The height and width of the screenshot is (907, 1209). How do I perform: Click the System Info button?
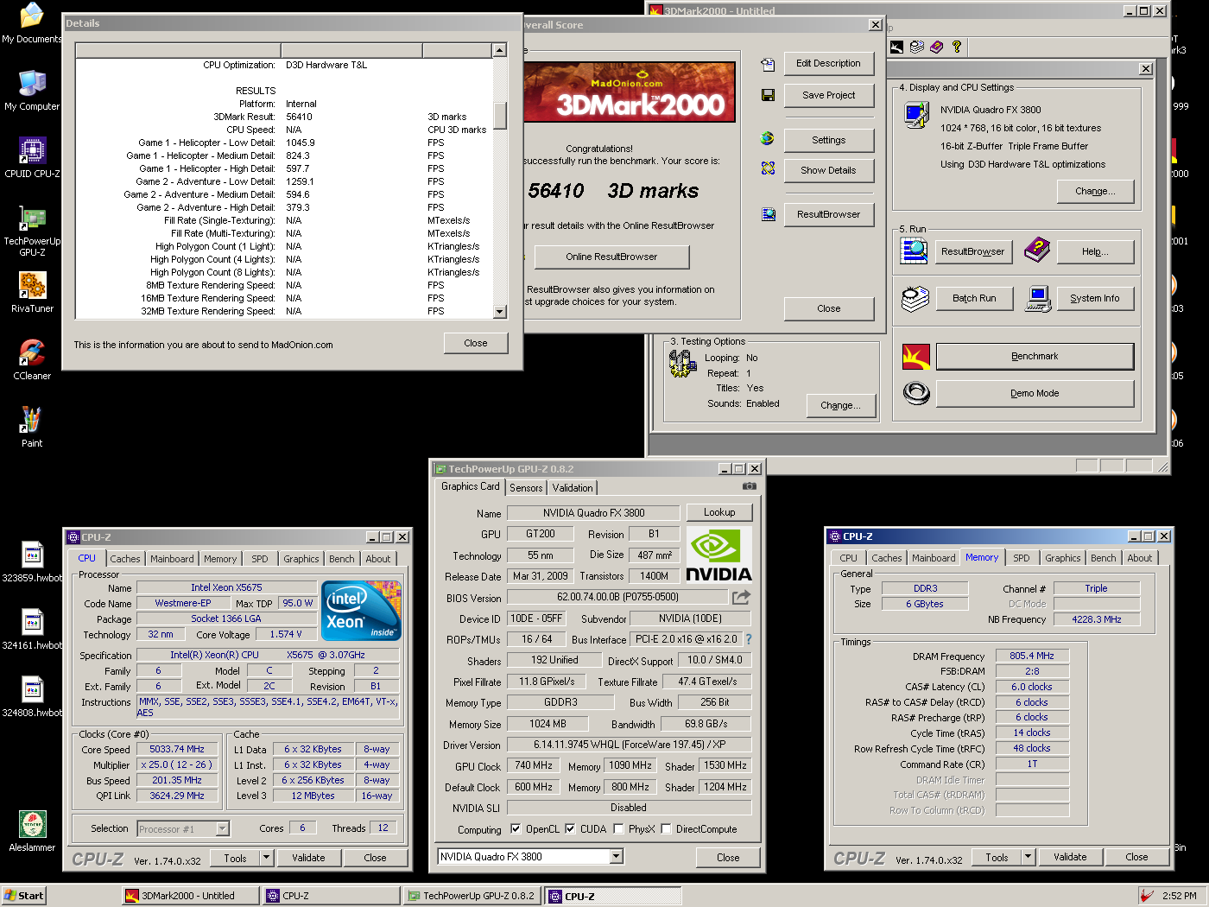(1094, 298)
